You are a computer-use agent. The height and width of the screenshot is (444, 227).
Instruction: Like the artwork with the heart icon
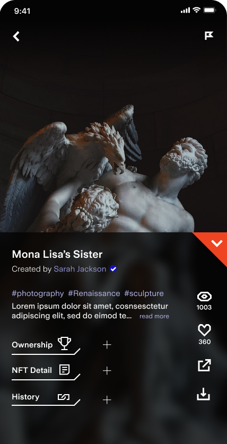pyautogui.click(x=204, y=330)
